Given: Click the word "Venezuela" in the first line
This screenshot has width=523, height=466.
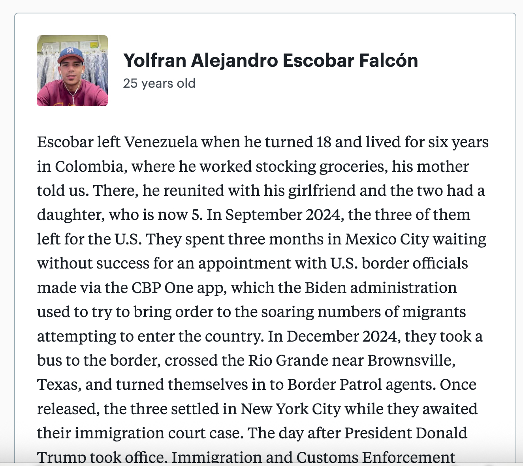Looking at the screenshot, I should click(161, 142).
